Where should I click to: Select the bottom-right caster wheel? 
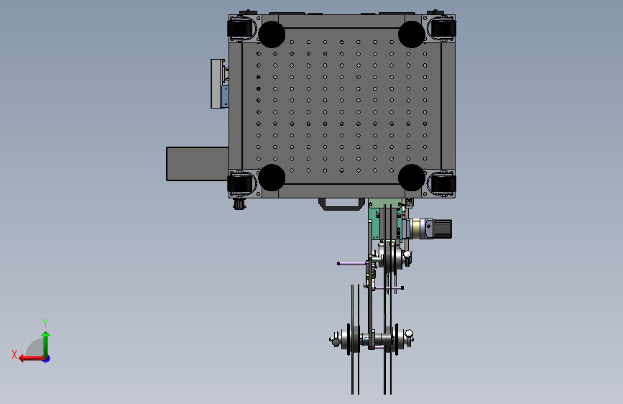point(444,184)
